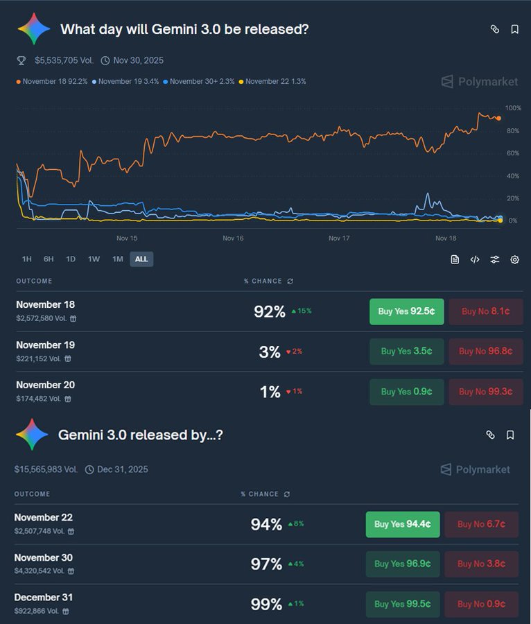Screen dimensions: 531x624
Task: Open the embed code icon below the chart
Action: [475, 259]
